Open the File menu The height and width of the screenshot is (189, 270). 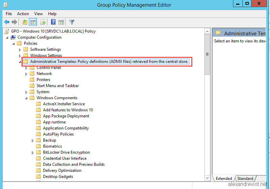coord(9,14)
